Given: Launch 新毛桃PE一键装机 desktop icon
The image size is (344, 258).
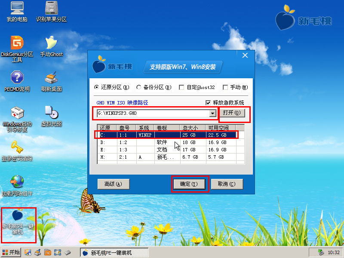Looking at the screenshot, I should (x=18, y=222).
